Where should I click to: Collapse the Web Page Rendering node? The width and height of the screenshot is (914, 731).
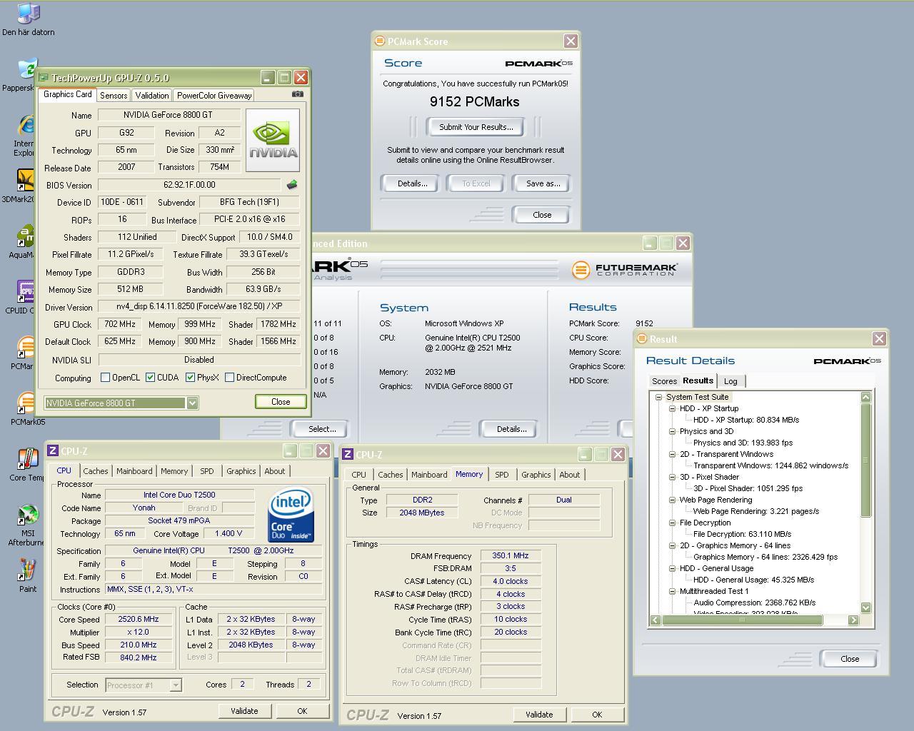[673, 500]
